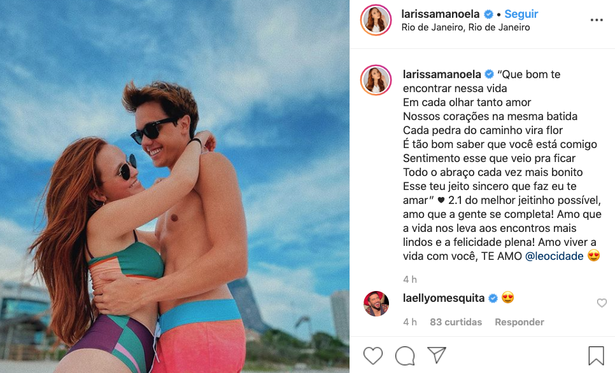View the 83 curtidas on the comment
The width and height of the screenshot is (615, 373).
click(456, 322)
